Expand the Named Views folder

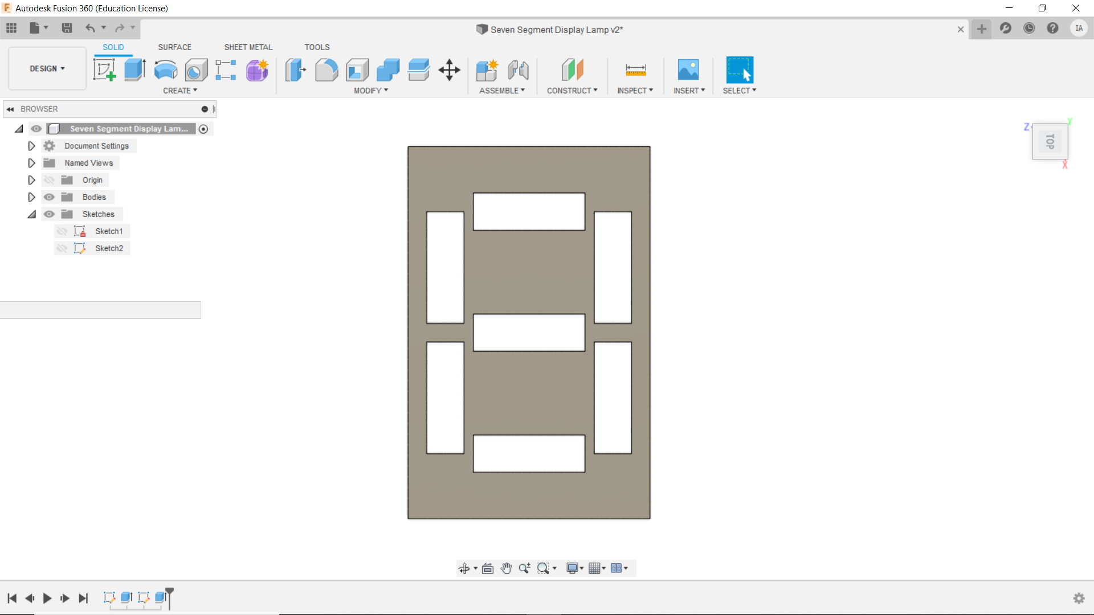point(31,163)
